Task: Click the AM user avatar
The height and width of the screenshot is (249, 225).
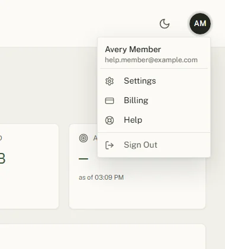Action: [x=200, y=24]
